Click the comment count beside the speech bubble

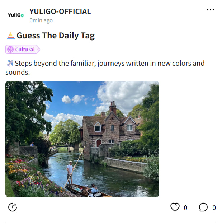(x=214, y=208)
